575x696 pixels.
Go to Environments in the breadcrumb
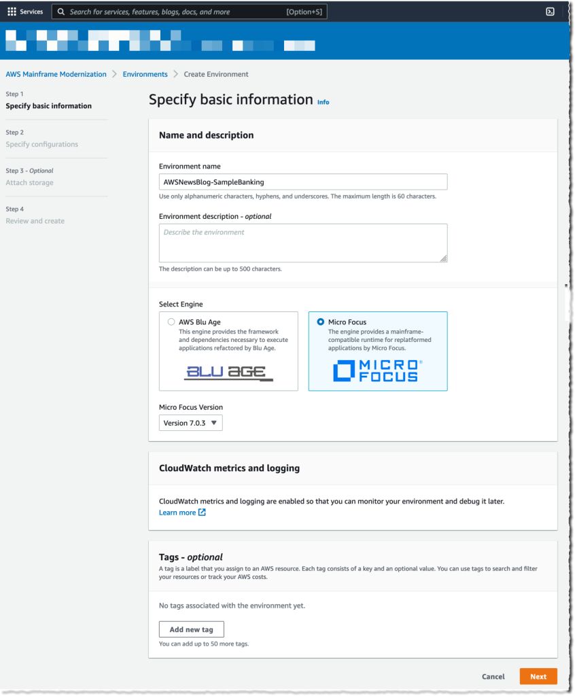[145, 74]
